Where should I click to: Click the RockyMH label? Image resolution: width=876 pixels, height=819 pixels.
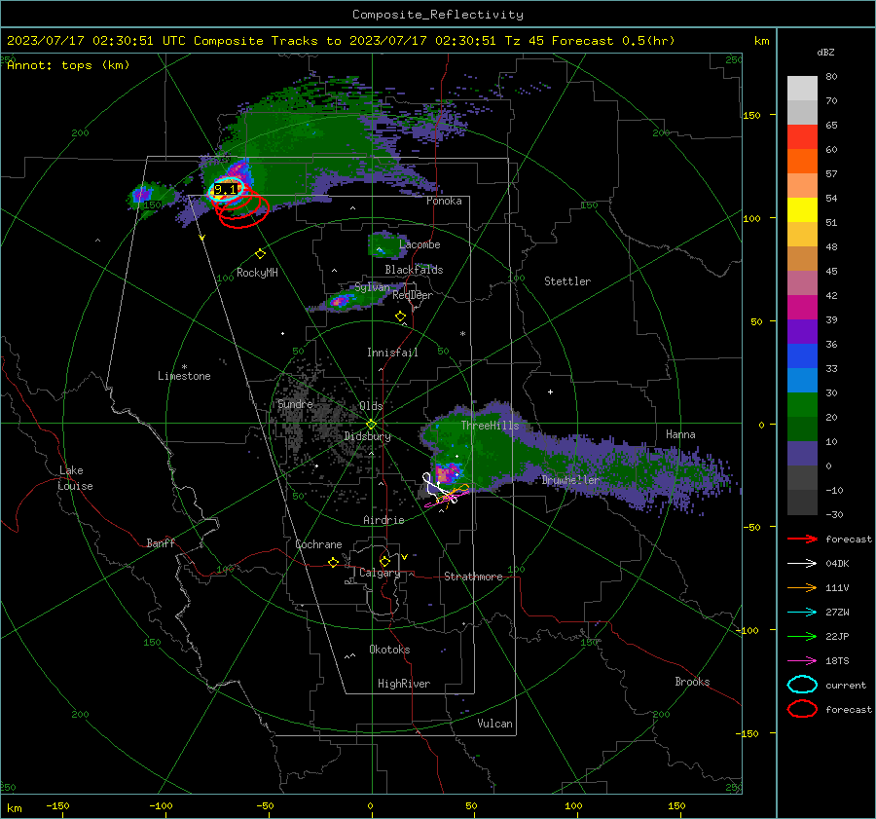(257, 273)
